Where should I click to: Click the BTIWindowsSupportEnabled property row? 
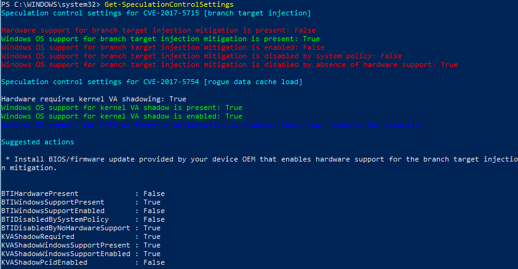click(x=83, y=211)
